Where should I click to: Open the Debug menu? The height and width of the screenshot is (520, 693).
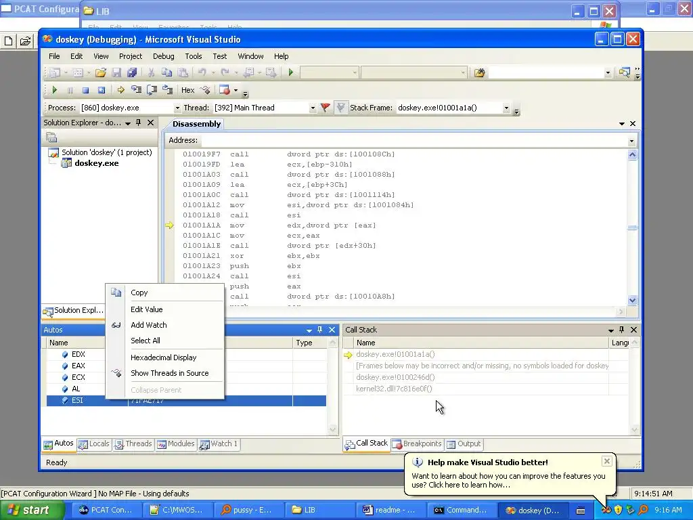[x=164, y=56]
